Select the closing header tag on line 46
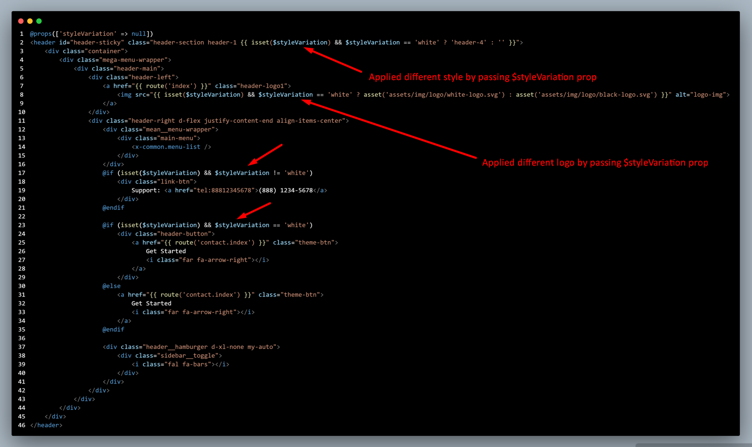The width and height of the screenshot is (752, 447). pos(46,425)
